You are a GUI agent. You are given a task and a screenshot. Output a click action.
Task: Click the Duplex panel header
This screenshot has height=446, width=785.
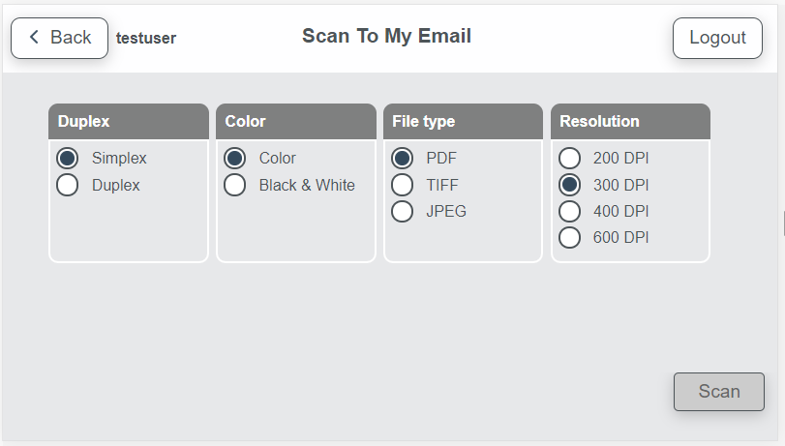pos(129,122)
